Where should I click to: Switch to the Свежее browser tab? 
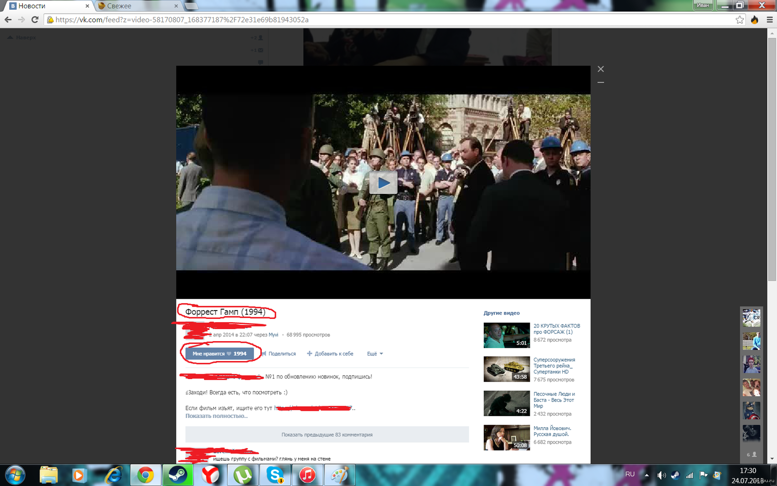point(138,6)
